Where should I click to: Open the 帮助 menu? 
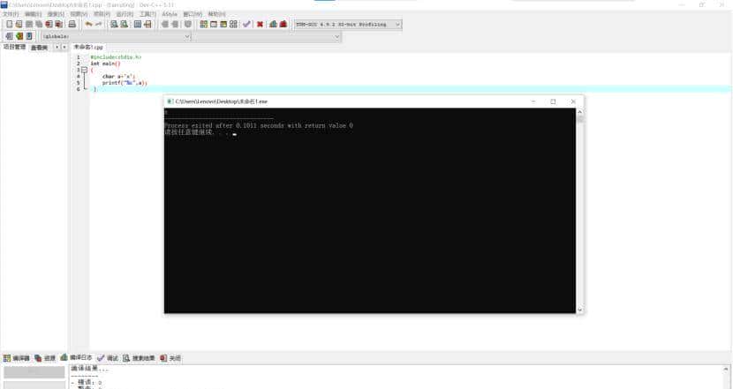click(x=216, y=14)
